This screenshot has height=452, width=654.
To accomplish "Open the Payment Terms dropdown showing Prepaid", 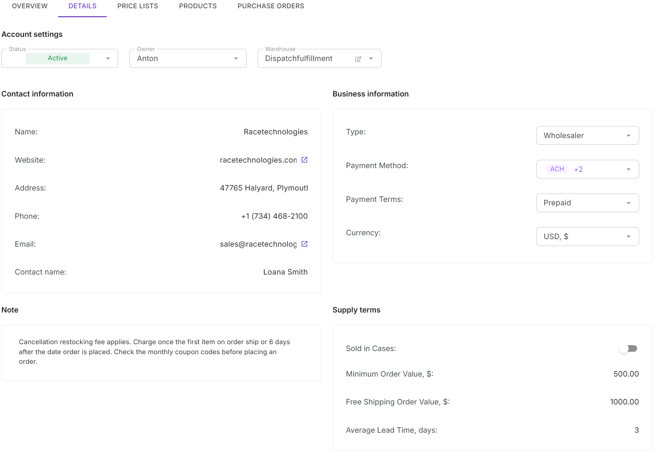I will click(x=588, y=203).
